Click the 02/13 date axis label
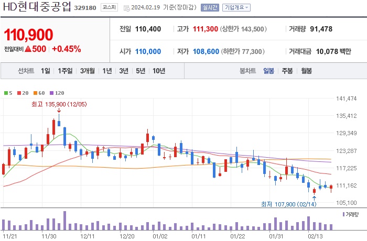Screen dimensions: 367x241 point(315,236)
